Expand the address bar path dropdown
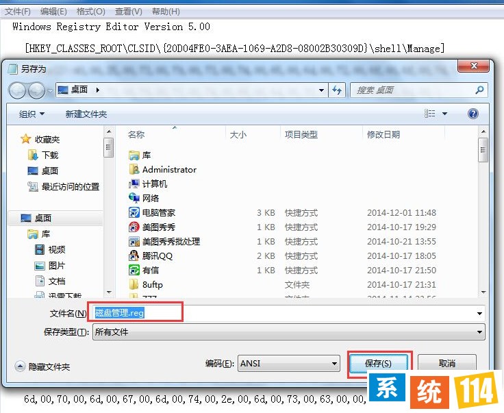This screenshot has height=413, width=504. pos(321,90)
